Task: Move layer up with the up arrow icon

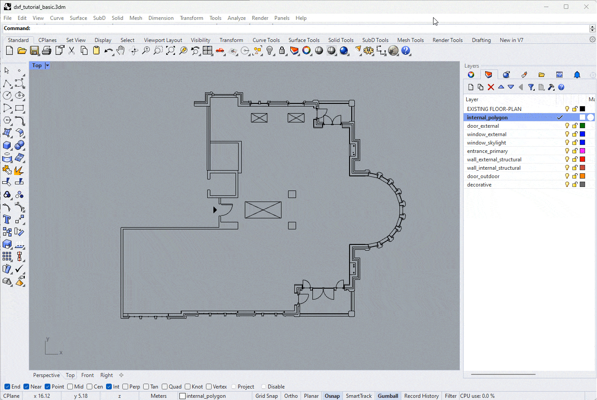Action: click(x=501, y=87)
